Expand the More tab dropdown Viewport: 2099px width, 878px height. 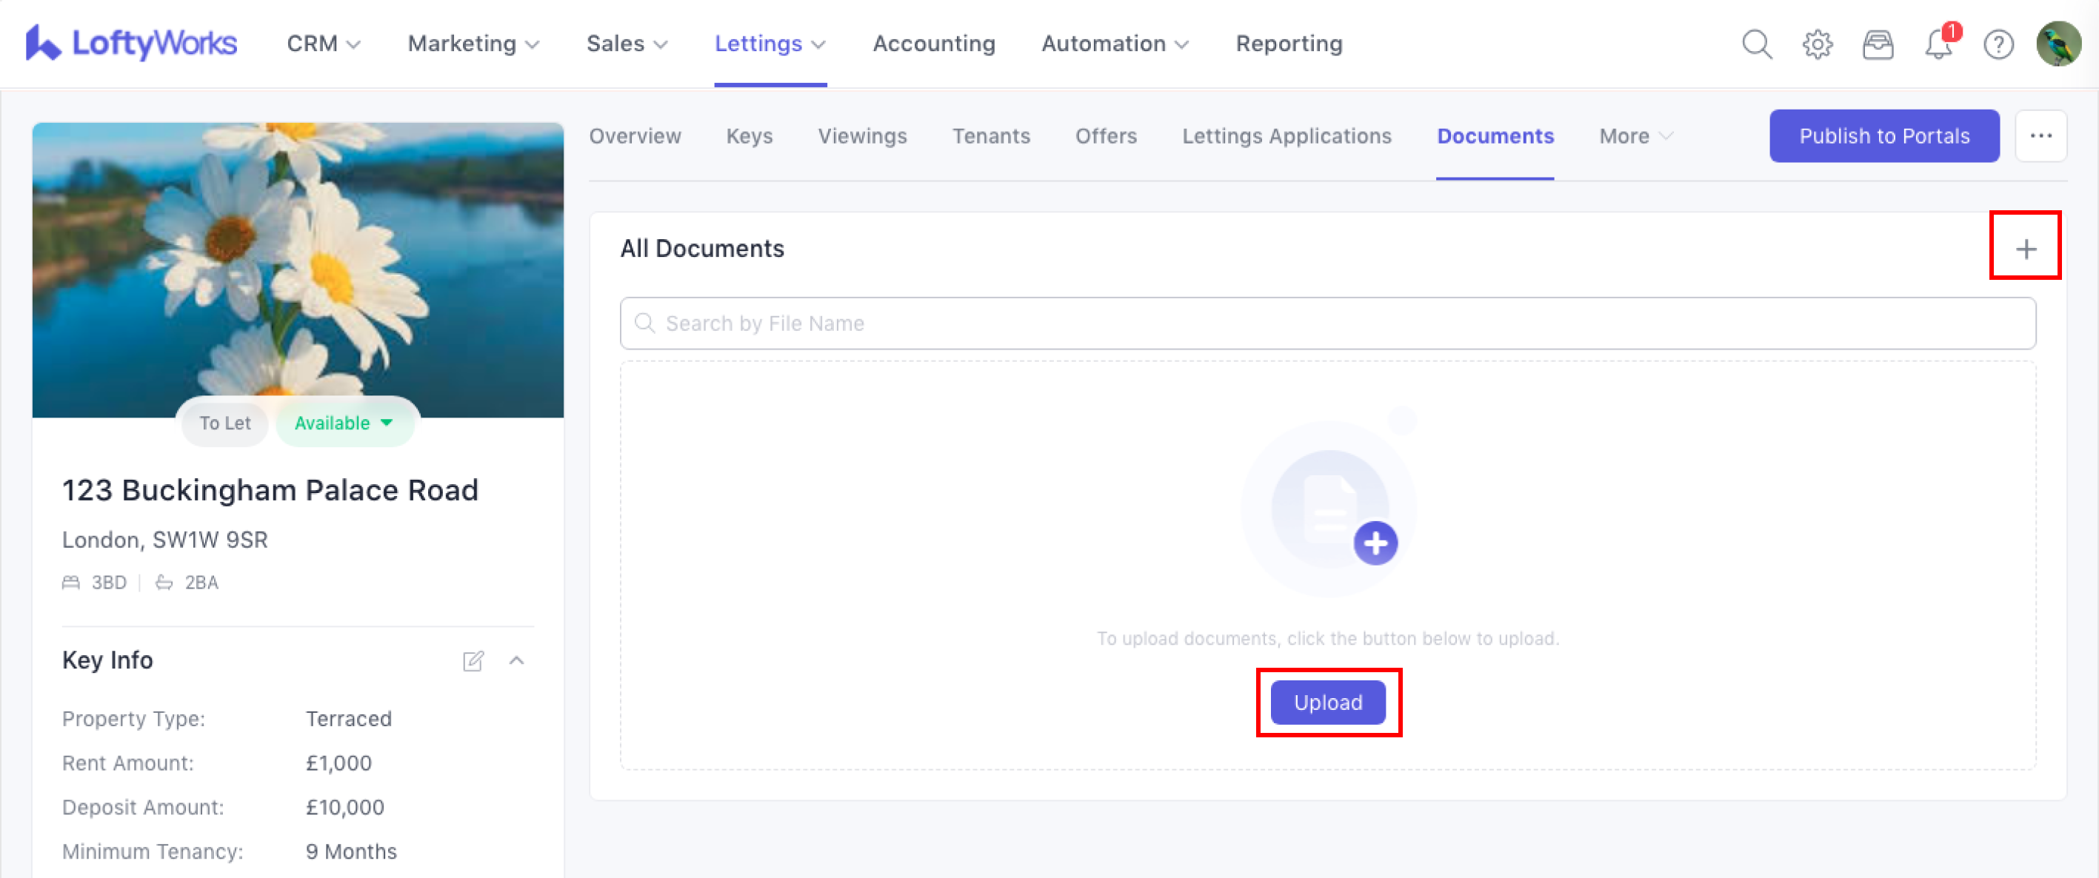coord(1635,136)
